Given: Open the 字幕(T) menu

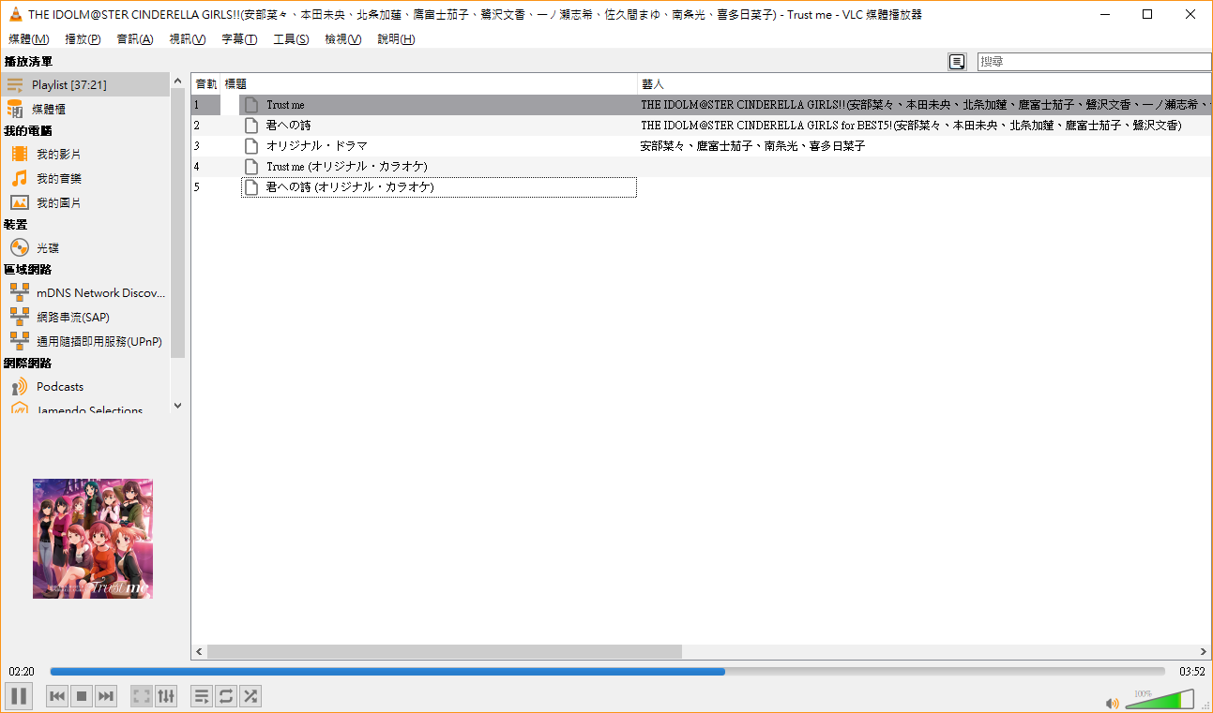Looking at the screenshot, I should click(239, 39).
